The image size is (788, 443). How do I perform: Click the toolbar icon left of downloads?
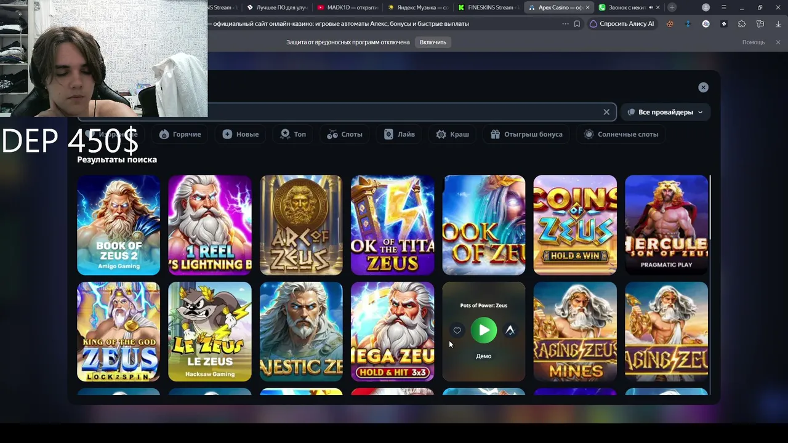tap(760, 24)
